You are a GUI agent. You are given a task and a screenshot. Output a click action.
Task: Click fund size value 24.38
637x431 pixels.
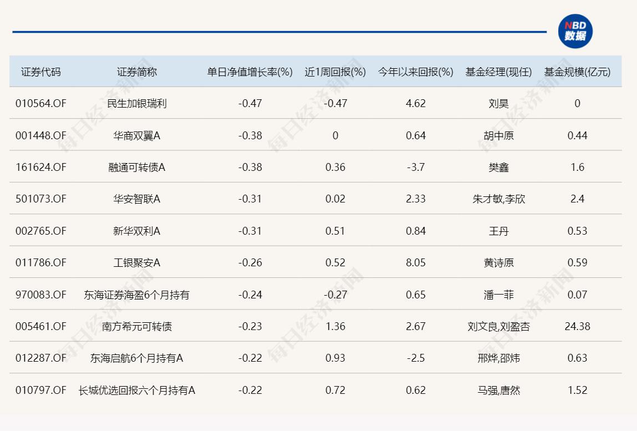pyautogui.click(x=577, y=326)
